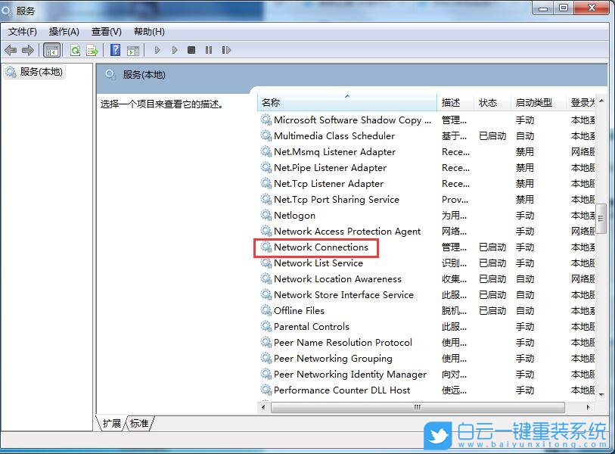Refresh the services list
The height and width of the screenshot is (454, 615).
75,50
